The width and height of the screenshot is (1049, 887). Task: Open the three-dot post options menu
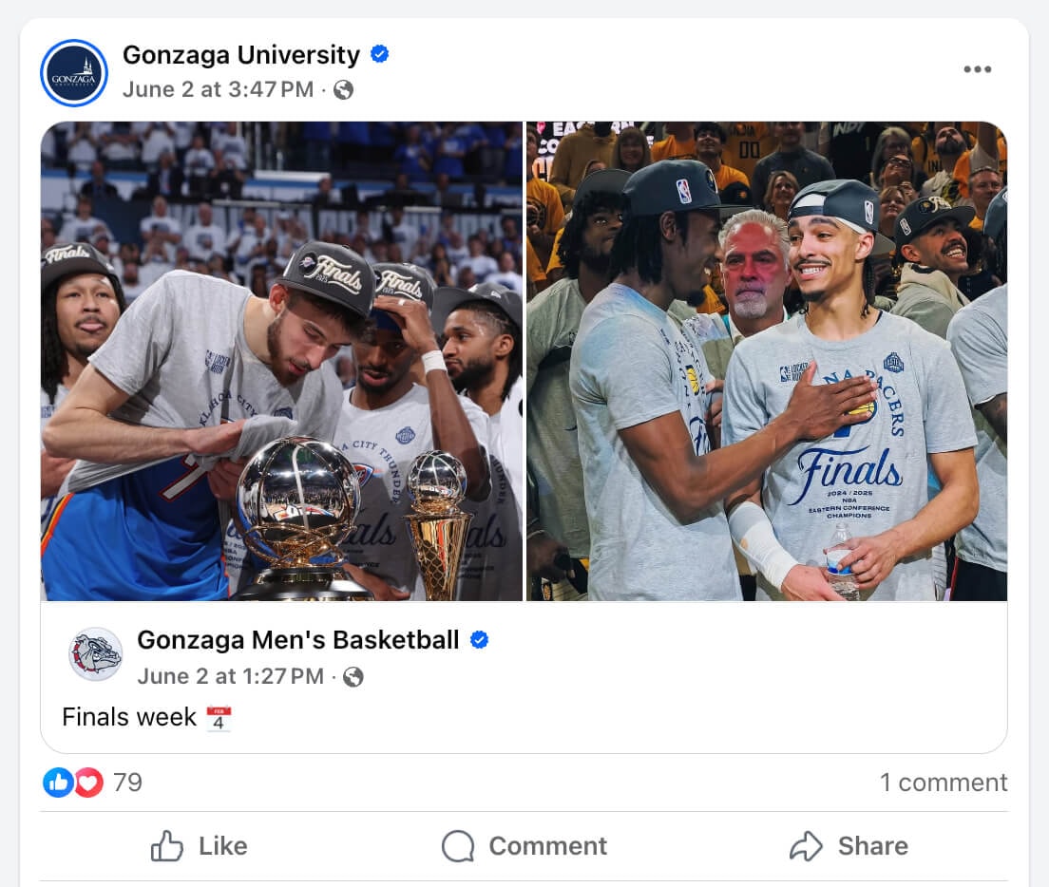[977, 69]
